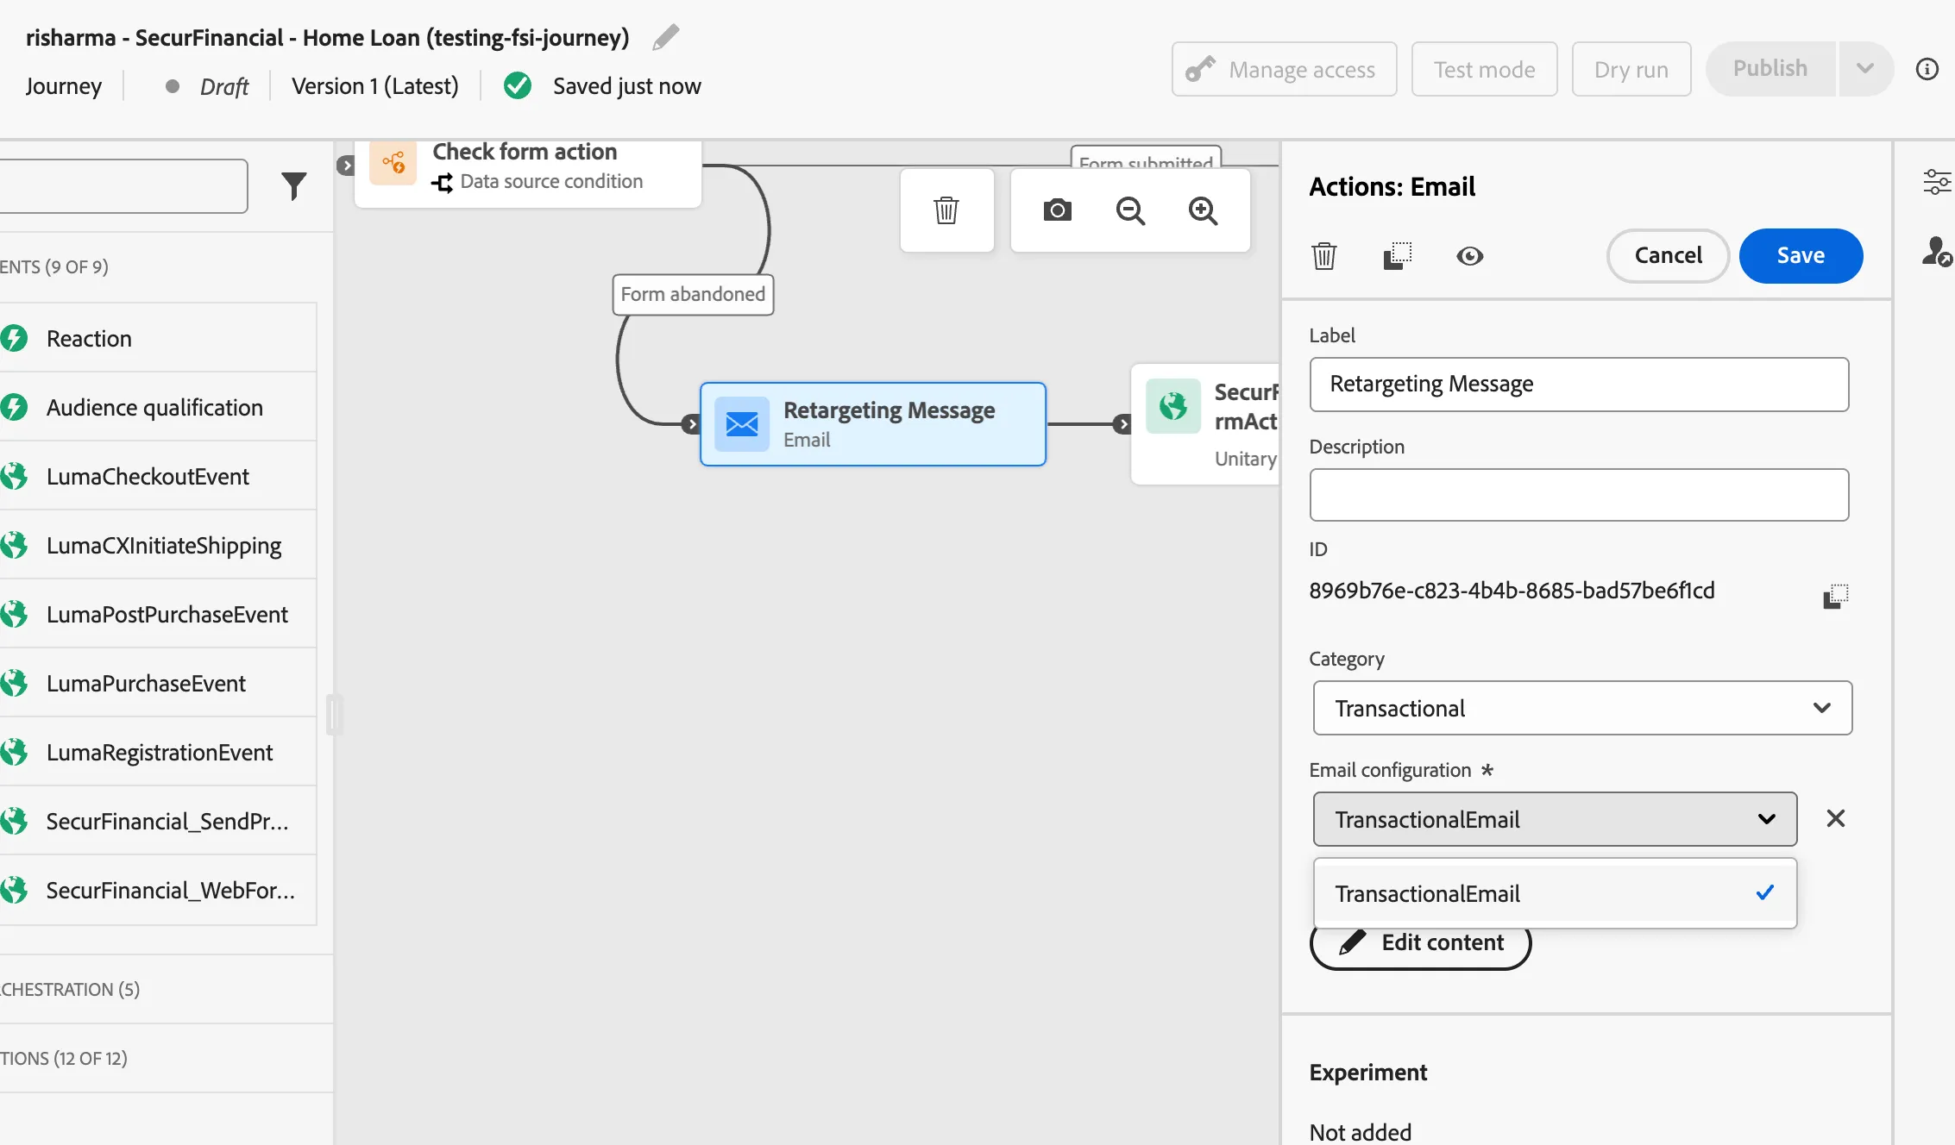Open the Category Transactional dropdown
1955x1145 pixels.
1582,708
